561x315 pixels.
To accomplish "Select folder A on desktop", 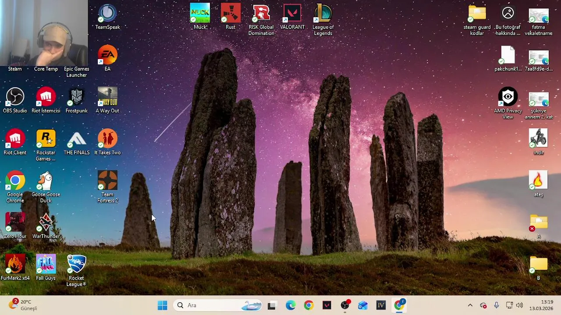I will click(539, 226).
